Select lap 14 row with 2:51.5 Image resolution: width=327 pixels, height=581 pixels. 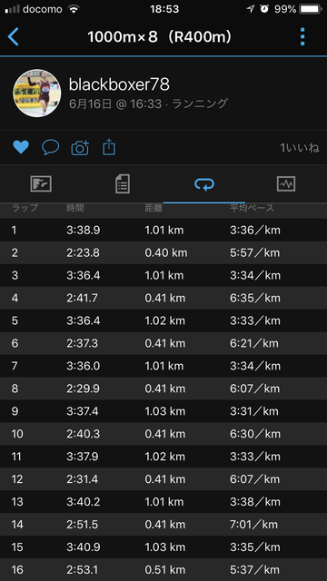[x=163, y=525]
